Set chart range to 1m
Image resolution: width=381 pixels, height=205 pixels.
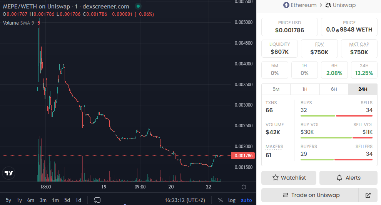55,200
